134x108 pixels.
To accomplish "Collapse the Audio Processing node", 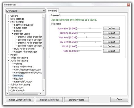I will [x=8, y=61].
